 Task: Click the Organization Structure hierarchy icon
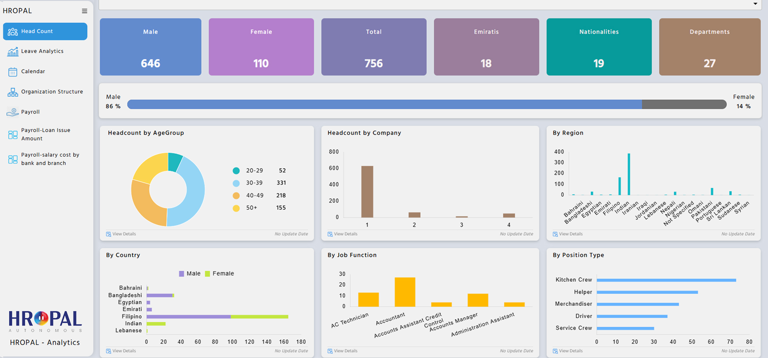[x=13, y=92]
